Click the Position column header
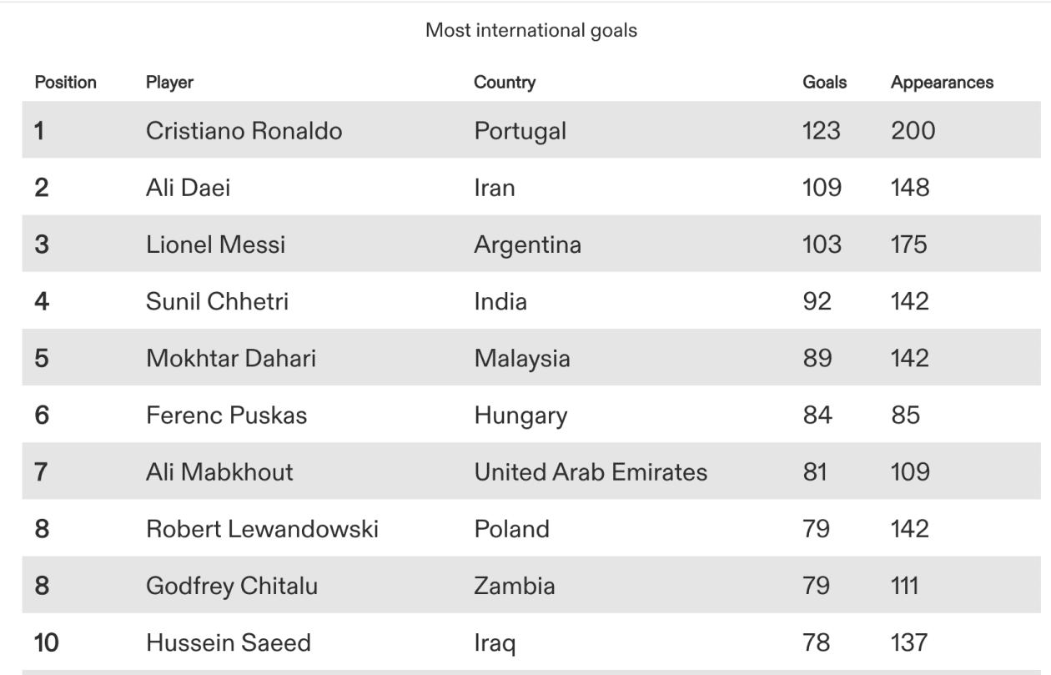1051x675 pixels. coord(65,83)
